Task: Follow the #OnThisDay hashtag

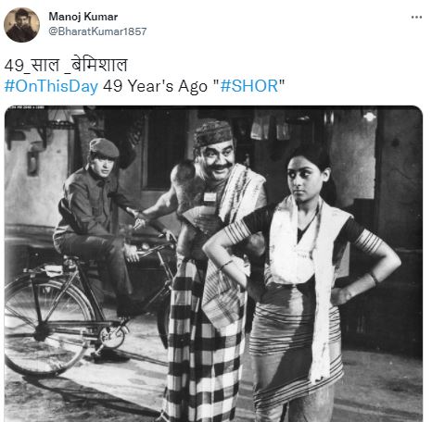Action: [x=51, y=86]
